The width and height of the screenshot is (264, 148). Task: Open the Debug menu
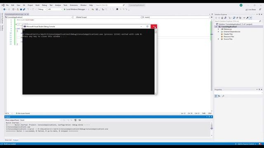point(45,5)
